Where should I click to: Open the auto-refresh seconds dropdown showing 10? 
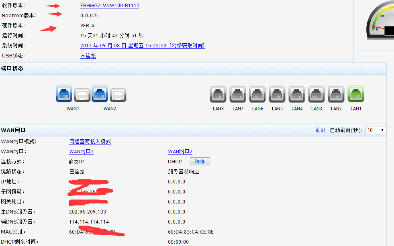click(376, 130)
